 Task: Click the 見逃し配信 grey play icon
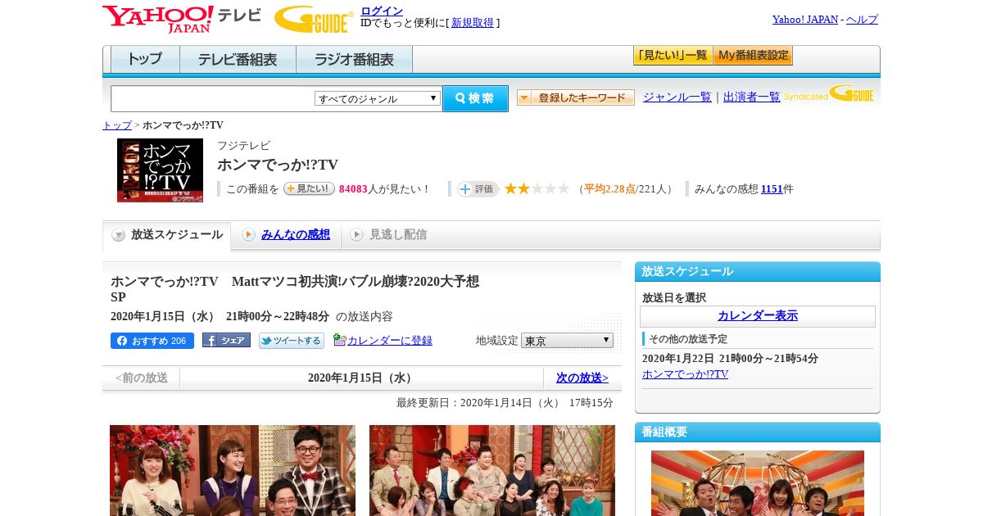356,235
